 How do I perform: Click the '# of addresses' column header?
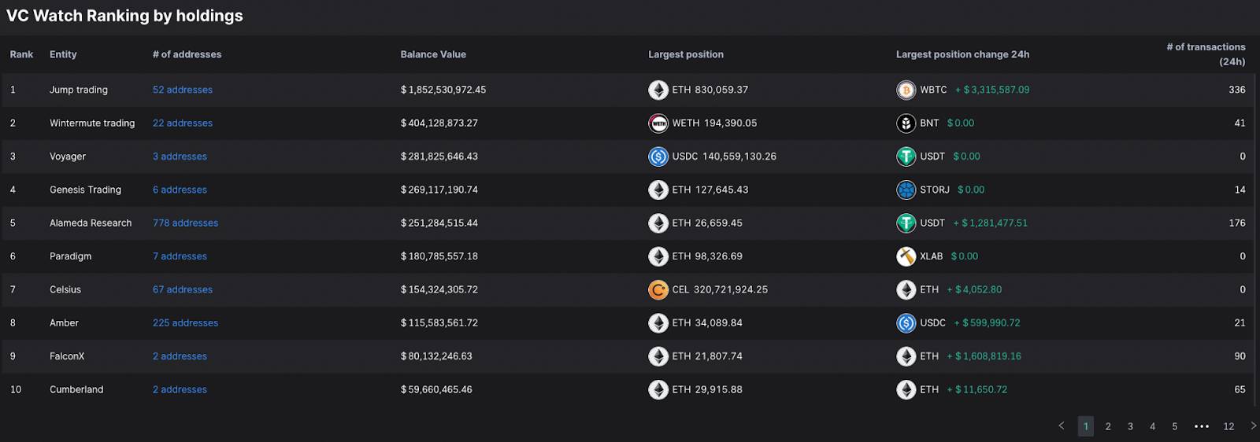click(187, 54)
